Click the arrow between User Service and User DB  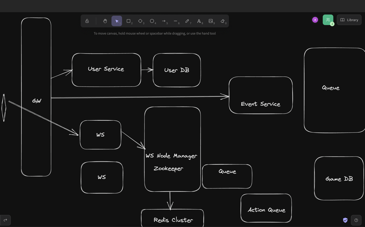[147, 69]
